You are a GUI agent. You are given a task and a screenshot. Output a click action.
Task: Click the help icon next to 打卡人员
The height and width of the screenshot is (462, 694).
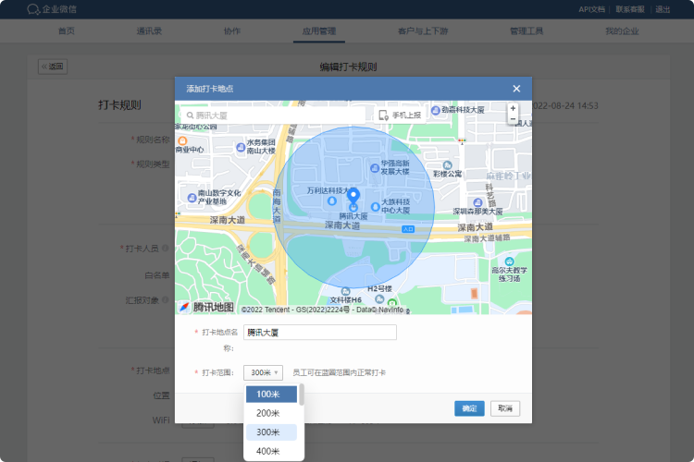point(165,248)
